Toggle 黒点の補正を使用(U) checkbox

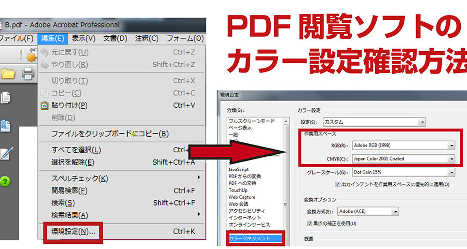[309, 224]
